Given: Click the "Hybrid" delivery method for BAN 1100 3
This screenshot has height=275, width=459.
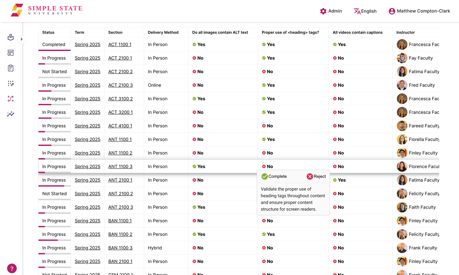Looking at the screenshot, I should (155, 248).
